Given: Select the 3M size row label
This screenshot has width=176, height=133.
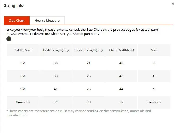Looking at the screenshot, I should [x=23, y=63].
